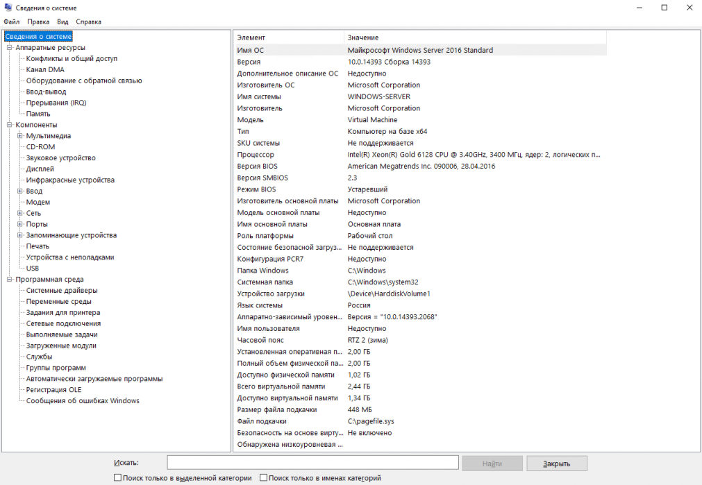702x485 pixels.
Task: Collapse the 'Компоненты' tree node
Action: pos(10,125)
